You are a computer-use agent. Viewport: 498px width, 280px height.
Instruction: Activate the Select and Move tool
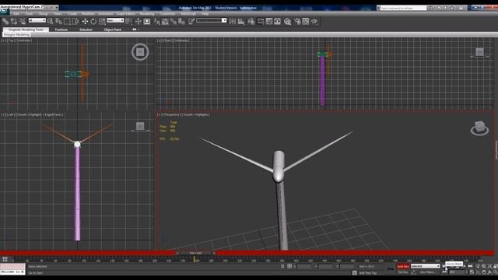(85, 21)
